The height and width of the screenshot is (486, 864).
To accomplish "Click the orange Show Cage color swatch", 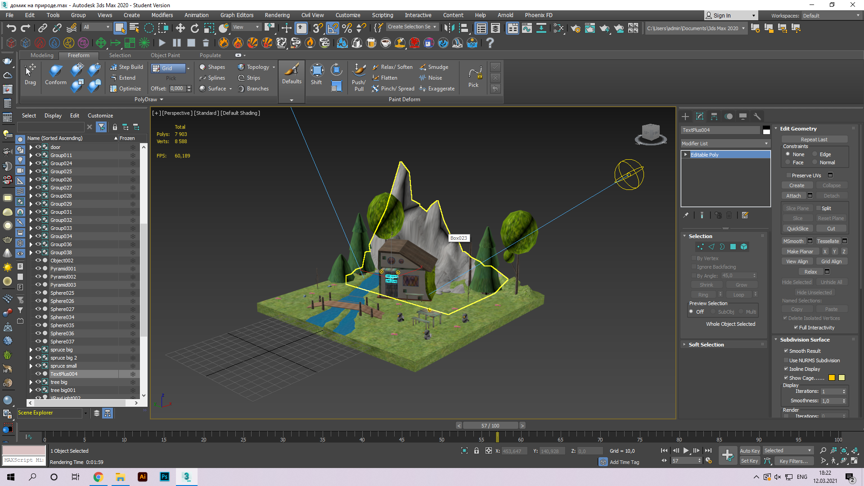I will tap(832, 378).
